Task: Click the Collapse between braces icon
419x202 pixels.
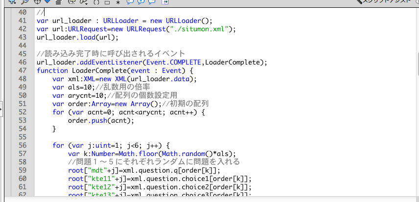Action: [96, 2]
